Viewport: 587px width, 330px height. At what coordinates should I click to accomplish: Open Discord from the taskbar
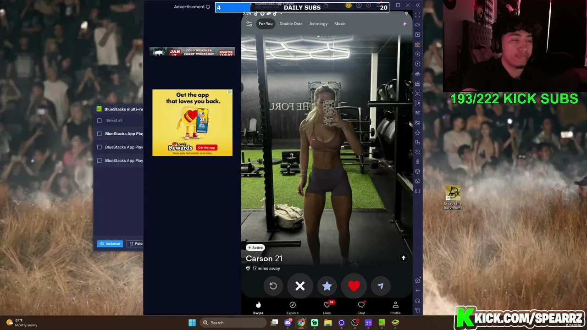click(x=288, y=323)
